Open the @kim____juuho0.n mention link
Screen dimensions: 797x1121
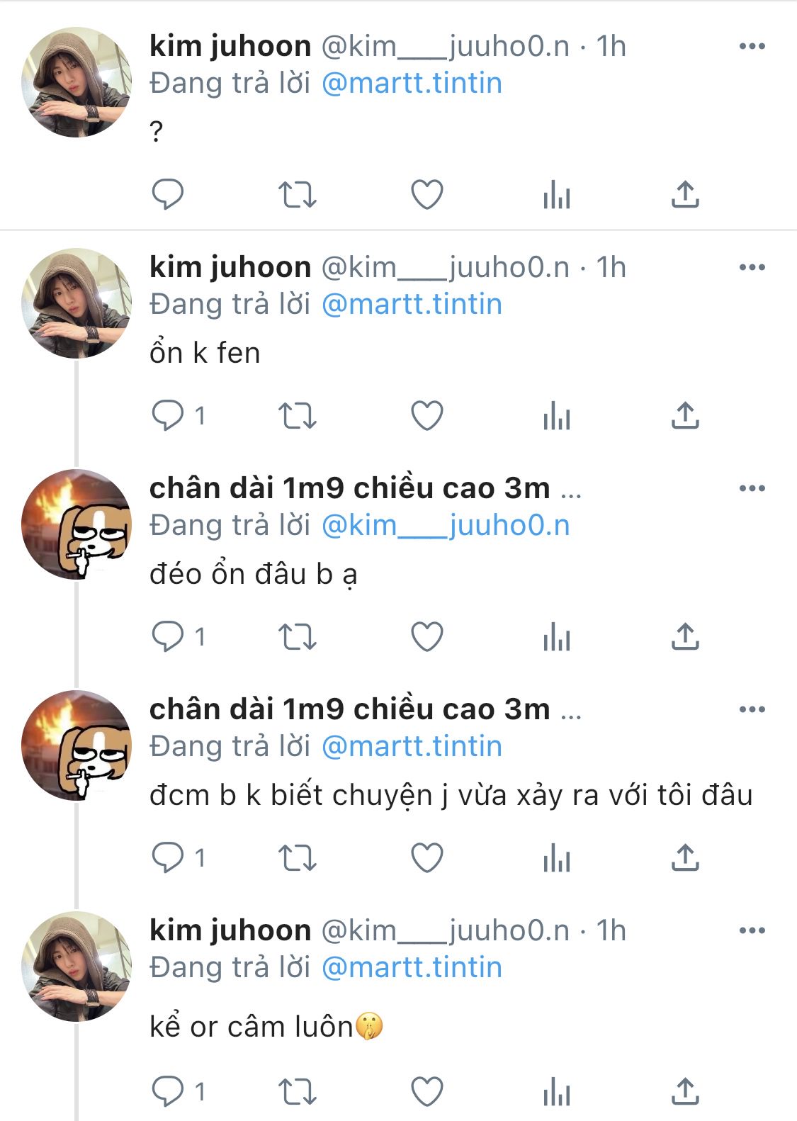446,526
